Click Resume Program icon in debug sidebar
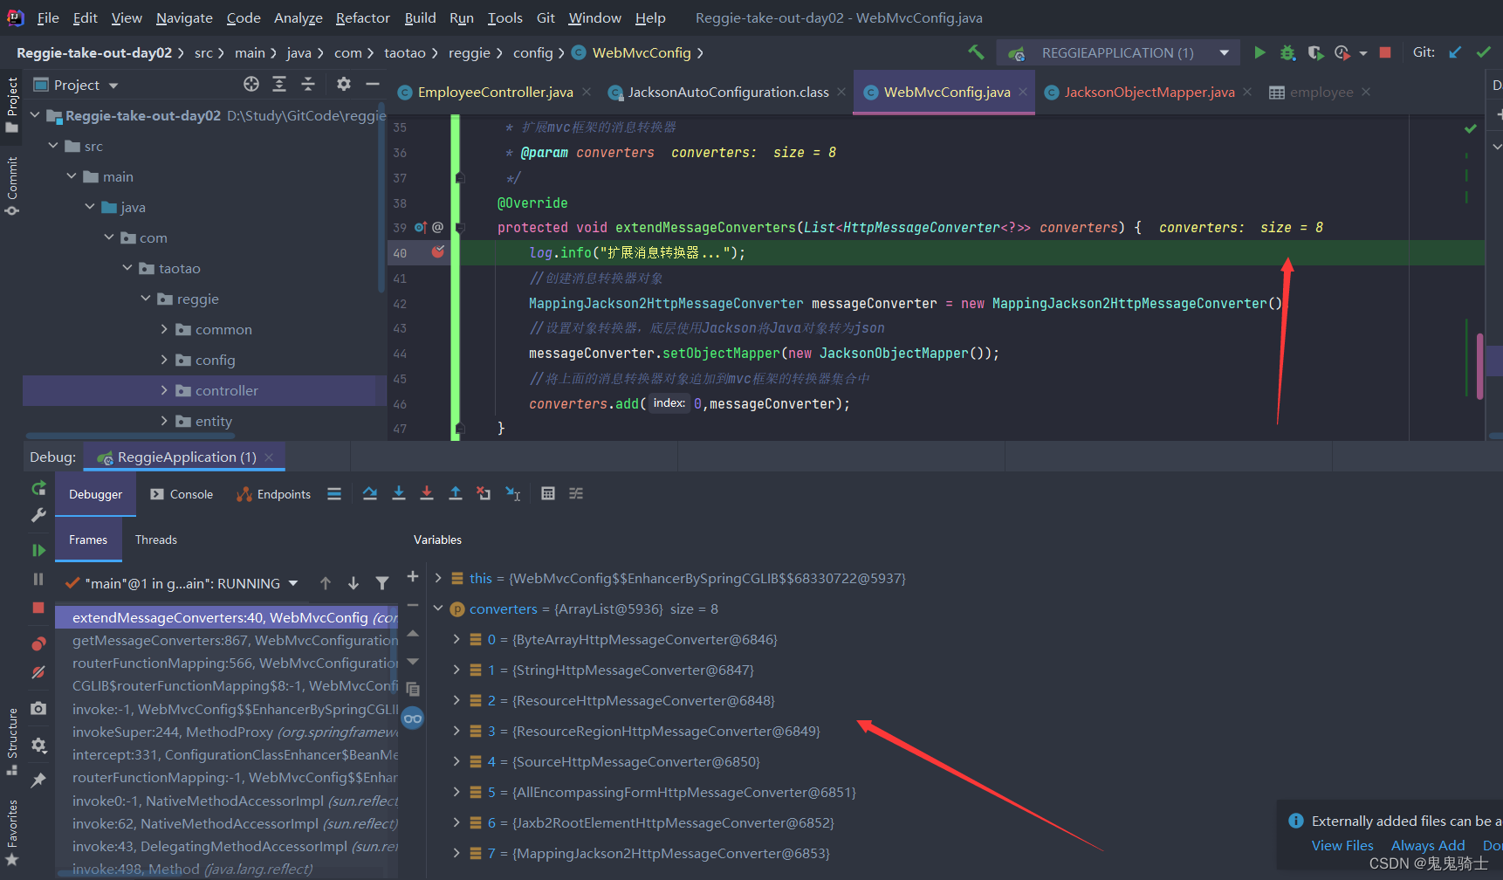The width and height of the screenshot is (1503, 880). (x=38, y=550)
